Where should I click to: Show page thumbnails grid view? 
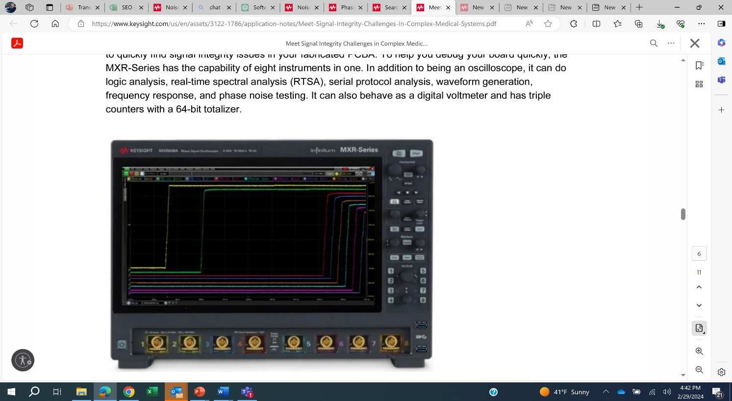(699, 84)
